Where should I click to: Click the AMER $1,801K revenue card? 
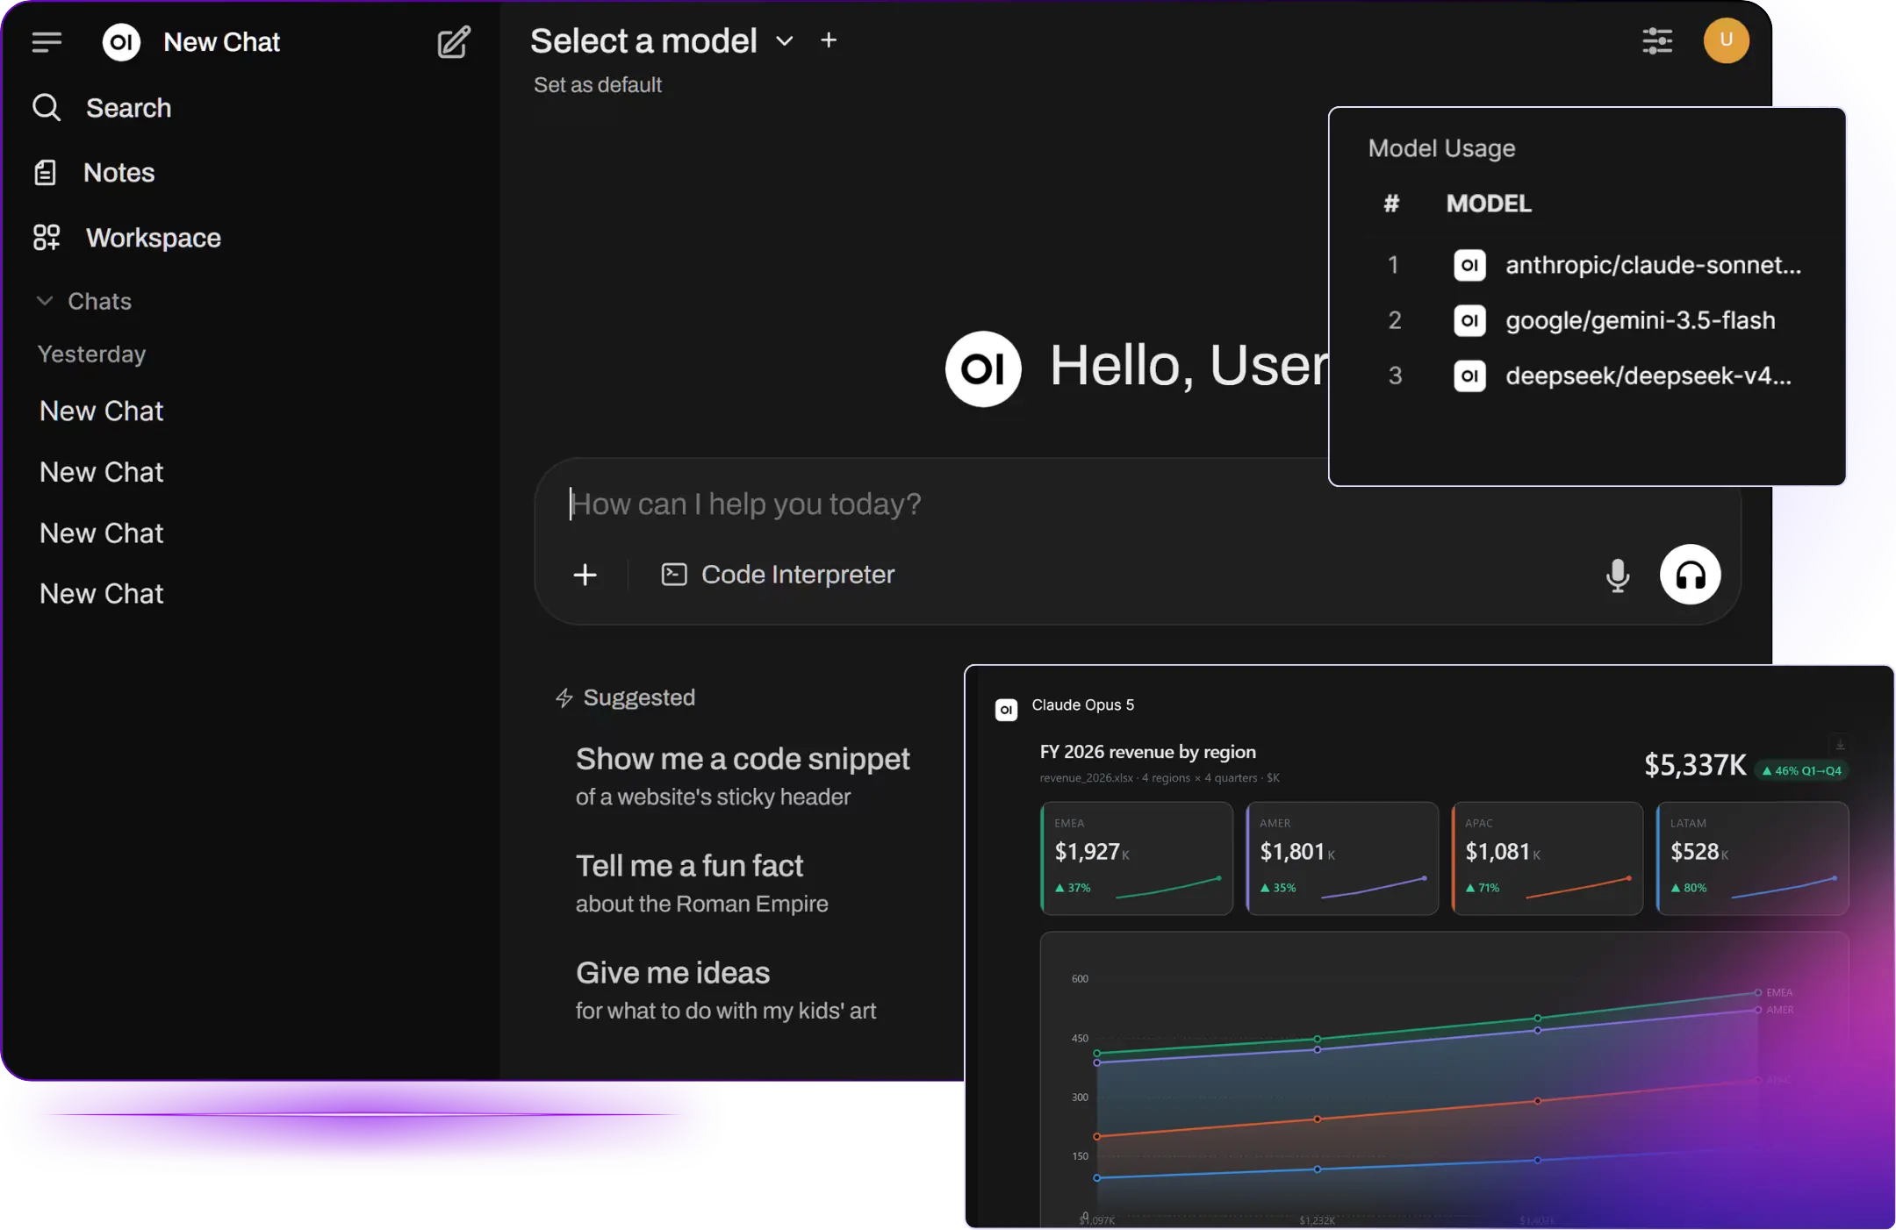click(x=1342, y=858)
